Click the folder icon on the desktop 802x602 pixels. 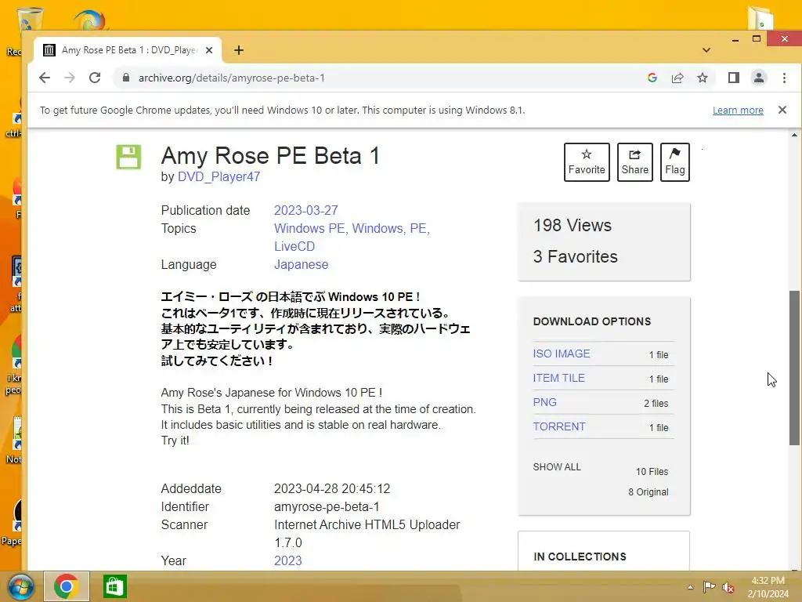pos(760,18)
